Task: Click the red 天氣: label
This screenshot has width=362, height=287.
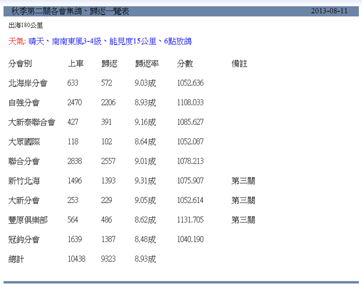Action: pos(17,41)
